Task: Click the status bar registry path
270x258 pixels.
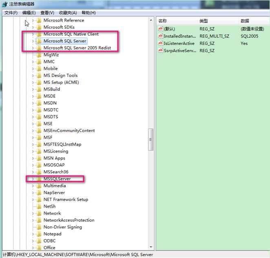Action: coord(78,255)
